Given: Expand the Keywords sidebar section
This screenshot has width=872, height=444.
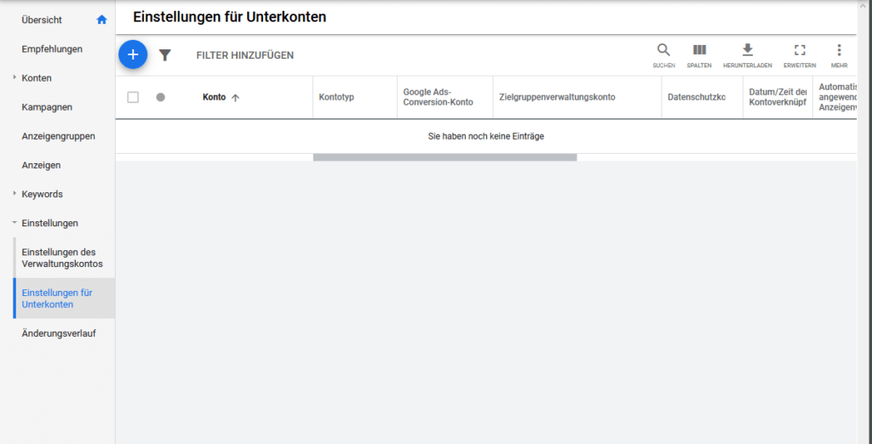Looking at the screenshot, I should coord(14,194).
